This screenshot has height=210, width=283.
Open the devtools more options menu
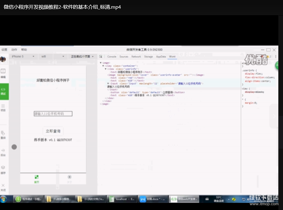click(276, 56)
